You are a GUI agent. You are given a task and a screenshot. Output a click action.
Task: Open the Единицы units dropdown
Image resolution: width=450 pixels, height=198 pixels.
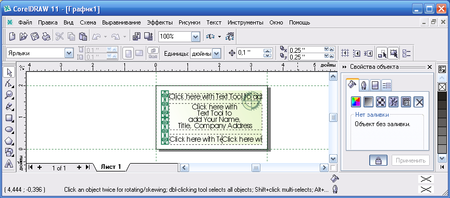click(216, 53)
